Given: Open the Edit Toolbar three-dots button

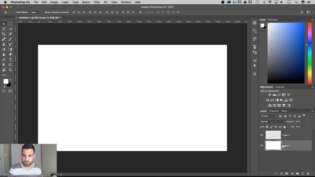Looking at the screenshot, I should tap(3, 75).
